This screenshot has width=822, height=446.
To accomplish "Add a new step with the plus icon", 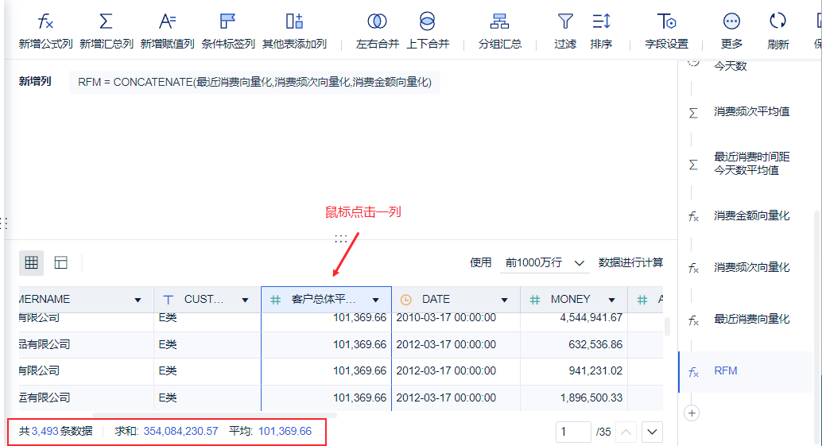I will 692,413.
